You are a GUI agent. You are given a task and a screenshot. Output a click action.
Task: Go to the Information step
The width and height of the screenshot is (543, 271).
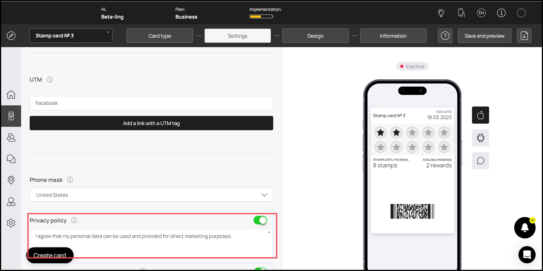coord(393,36)
